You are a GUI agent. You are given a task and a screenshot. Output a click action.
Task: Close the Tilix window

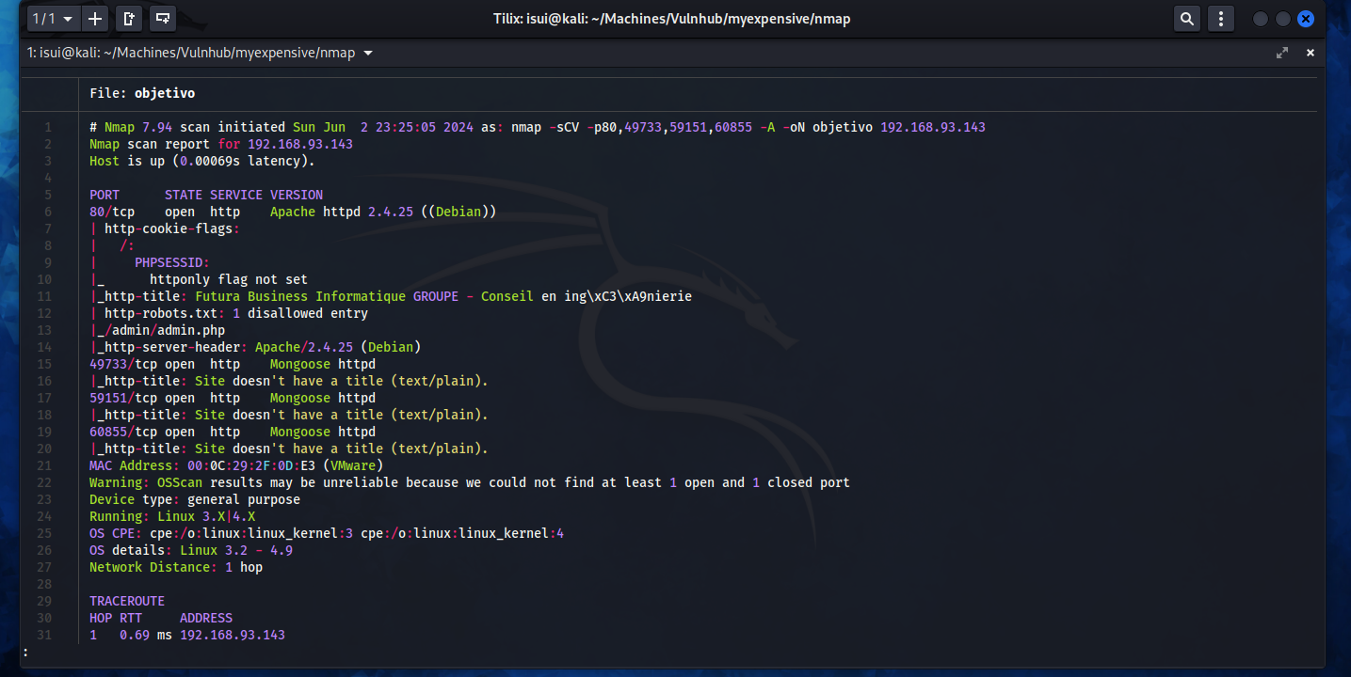pyautogui.click(x=1305, y=19)
